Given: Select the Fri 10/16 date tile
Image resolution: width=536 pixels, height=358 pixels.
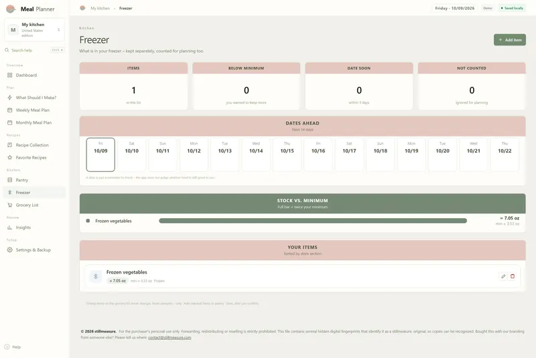Looking at the screenshot, I should pyautogui.click(x=318, y=155).
